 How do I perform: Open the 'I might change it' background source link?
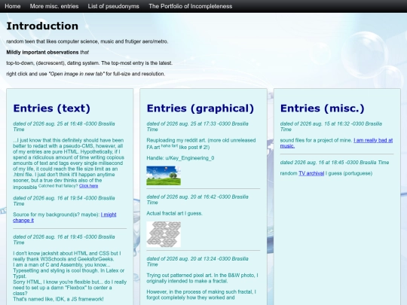65,218
